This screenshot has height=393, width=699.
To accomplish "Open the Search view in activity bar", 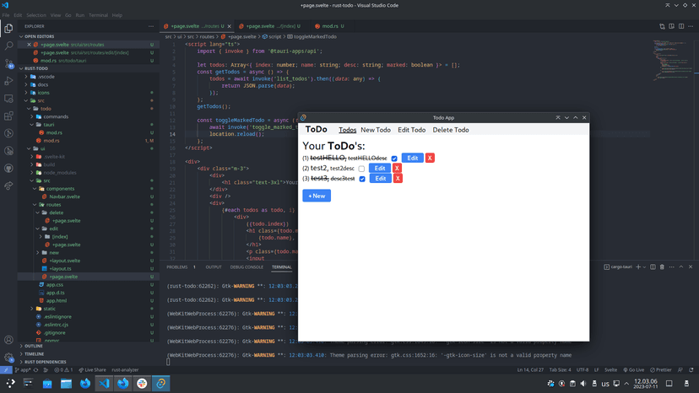I will 9,46.
